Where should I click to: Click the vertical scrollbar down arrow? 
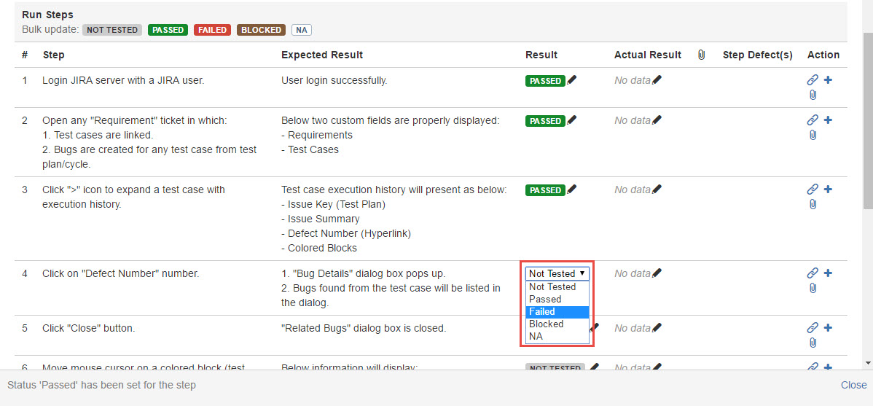866,362
